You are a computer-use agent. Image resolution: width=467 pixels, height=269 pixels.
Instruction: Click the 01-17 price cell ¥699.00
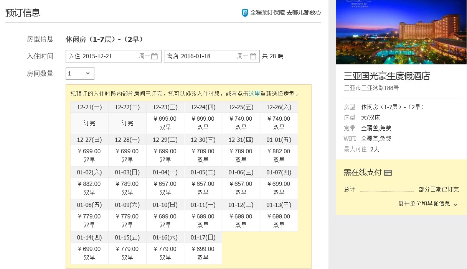click(203, 253)
